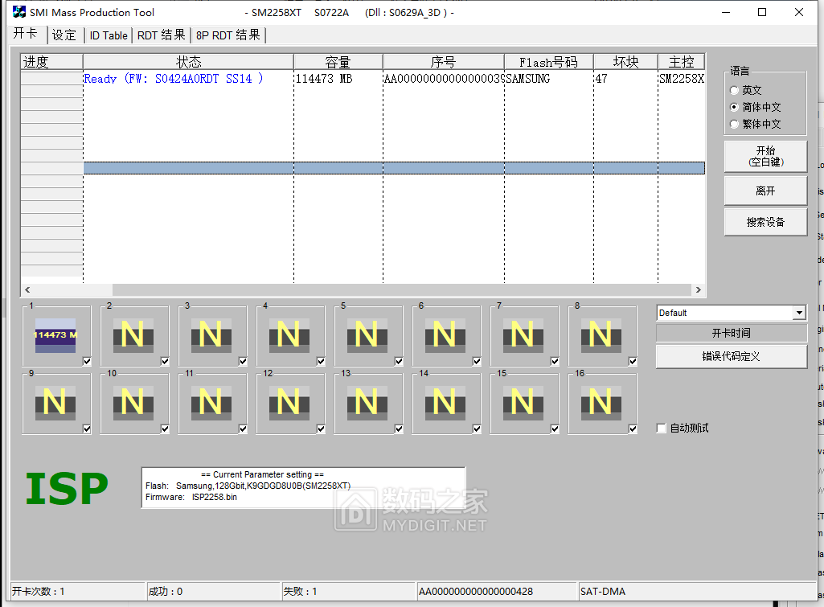Select the port 14 N slot icon
The image size is (824, 607).
445,402
